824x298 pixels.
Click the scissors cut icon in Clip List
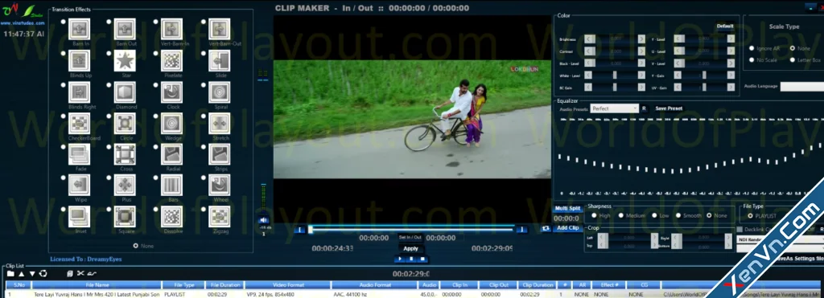(x=80, y=274)
